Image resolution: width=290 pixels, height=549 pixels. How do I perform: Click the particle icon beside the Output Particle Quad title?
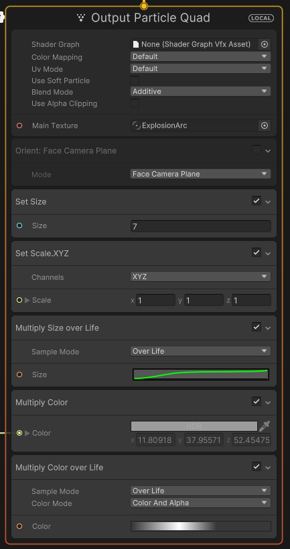[81, 18]
